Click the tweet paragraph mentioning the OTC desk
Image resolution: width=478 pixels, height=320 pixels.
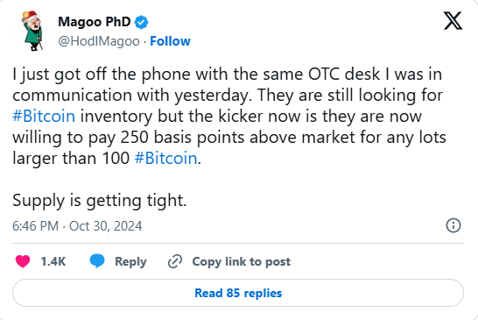pyautogui.click(x=229, y=117)
